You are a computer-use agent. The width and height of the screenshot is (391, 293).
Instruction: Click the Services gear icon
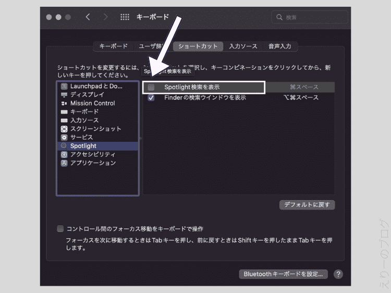64,137
